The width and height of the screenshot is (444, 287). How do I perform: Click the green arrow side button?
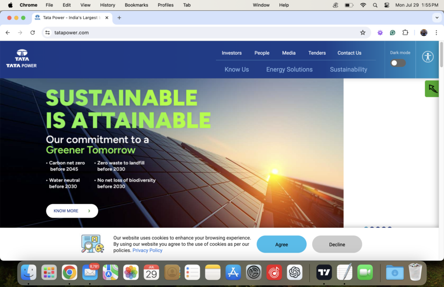(x=432, y=88)
